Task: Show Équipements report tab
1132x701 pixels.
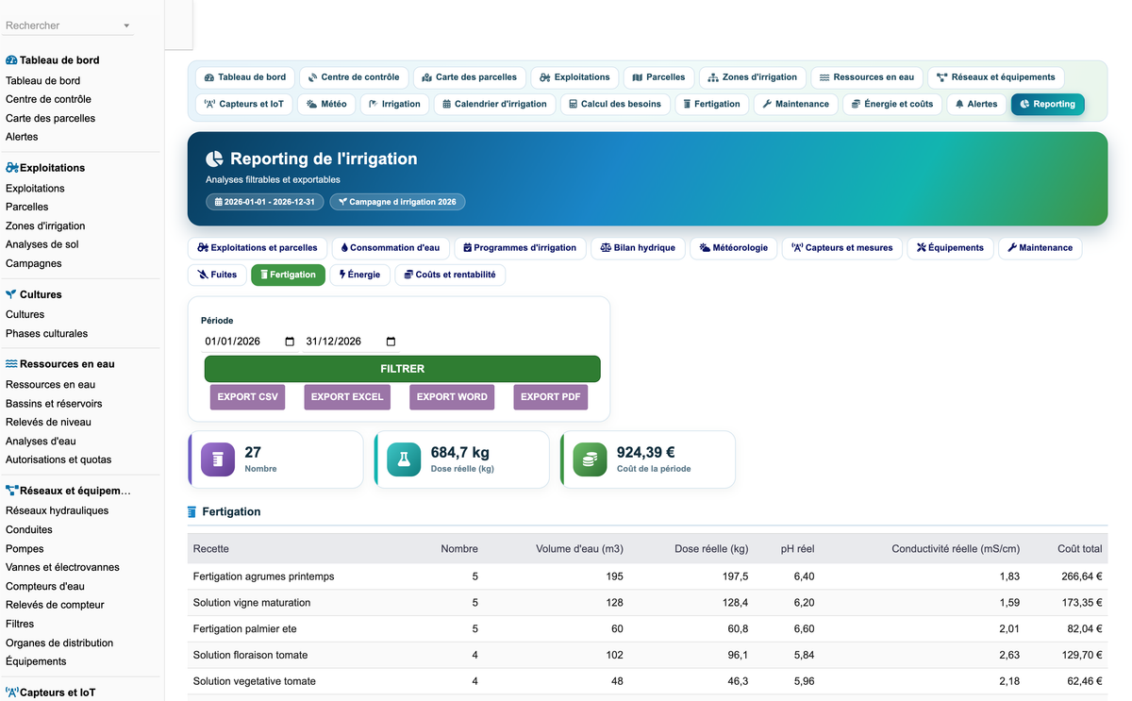Action: coord(949,247)
